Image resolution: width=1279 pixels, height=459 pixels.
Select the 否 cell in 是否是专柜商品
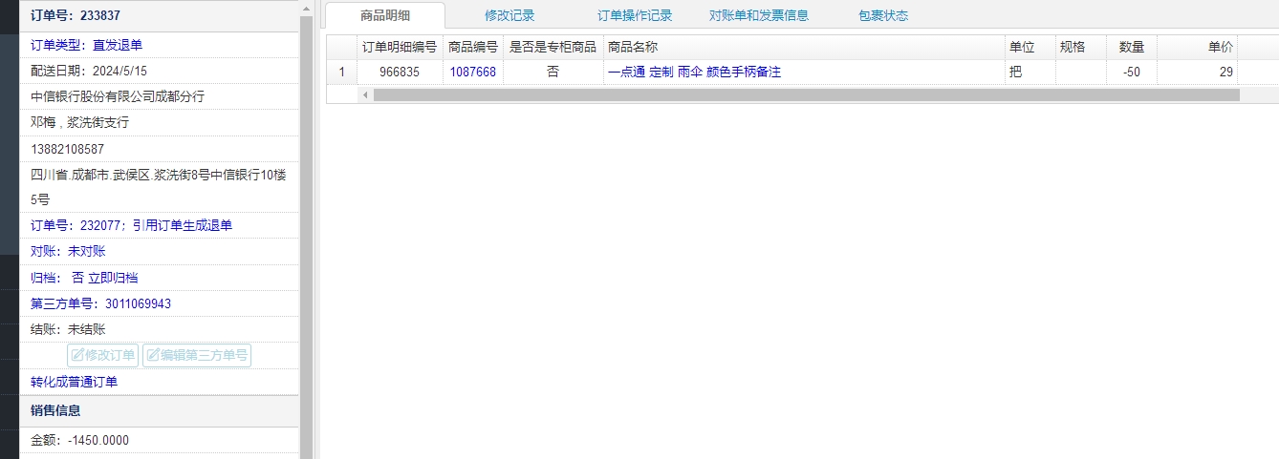click(553, 72)
